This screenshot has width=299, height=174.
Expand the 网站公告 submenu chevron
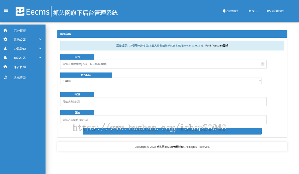click(x=40, y=57)
